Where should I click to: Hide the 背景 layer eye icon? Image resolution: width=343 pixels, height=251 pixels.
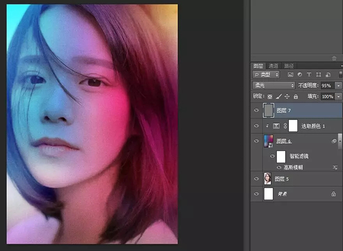256,194
